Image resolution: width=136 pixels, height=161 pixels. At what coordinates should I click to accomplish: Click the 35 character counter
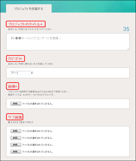(x=126, y=29)
